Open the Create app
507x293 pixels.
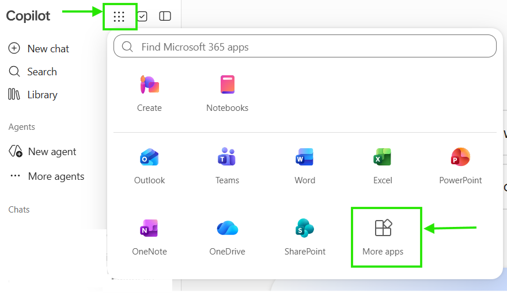[149, 94]
